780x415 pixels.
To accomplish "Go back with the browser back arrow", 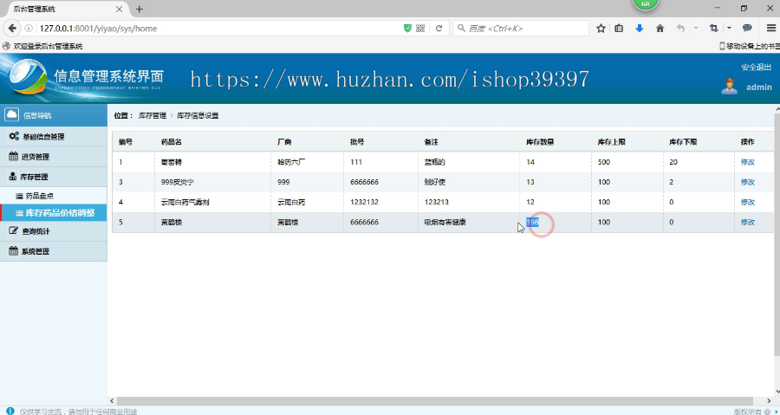I will pyautogui.click(x=12, y=29).
